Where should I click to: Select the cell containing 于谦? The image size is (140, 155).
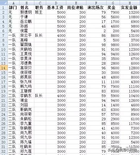pyautogui.click(x=27, y=17)
